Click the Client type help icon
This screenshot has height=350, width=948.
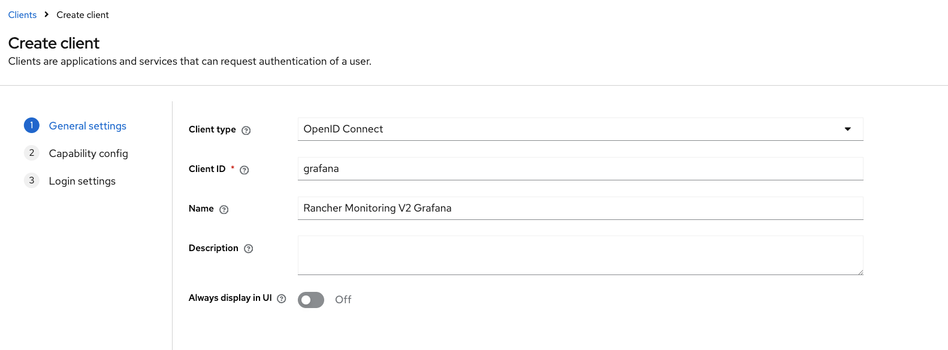pyautogui.click(x=246, y=130)
